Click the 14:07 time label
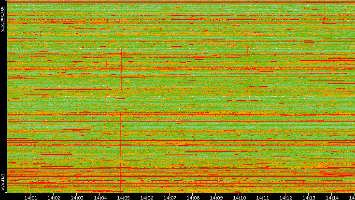This screenshot has width=355, height=200. (x=170, y=198)
